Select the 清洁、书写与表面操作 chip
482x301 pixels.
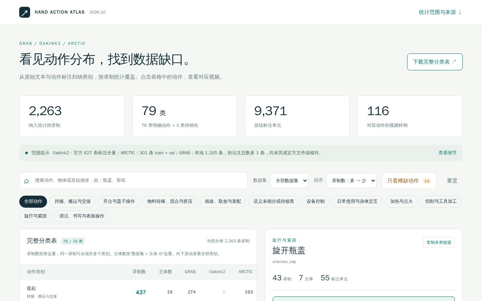click(82, 216)
